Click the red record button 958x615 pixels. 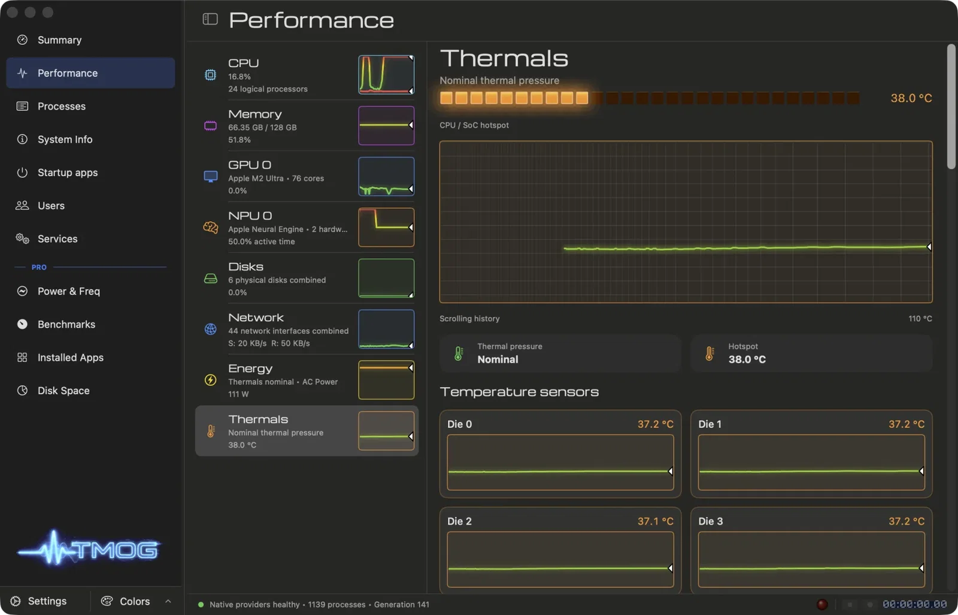[822, 604]
